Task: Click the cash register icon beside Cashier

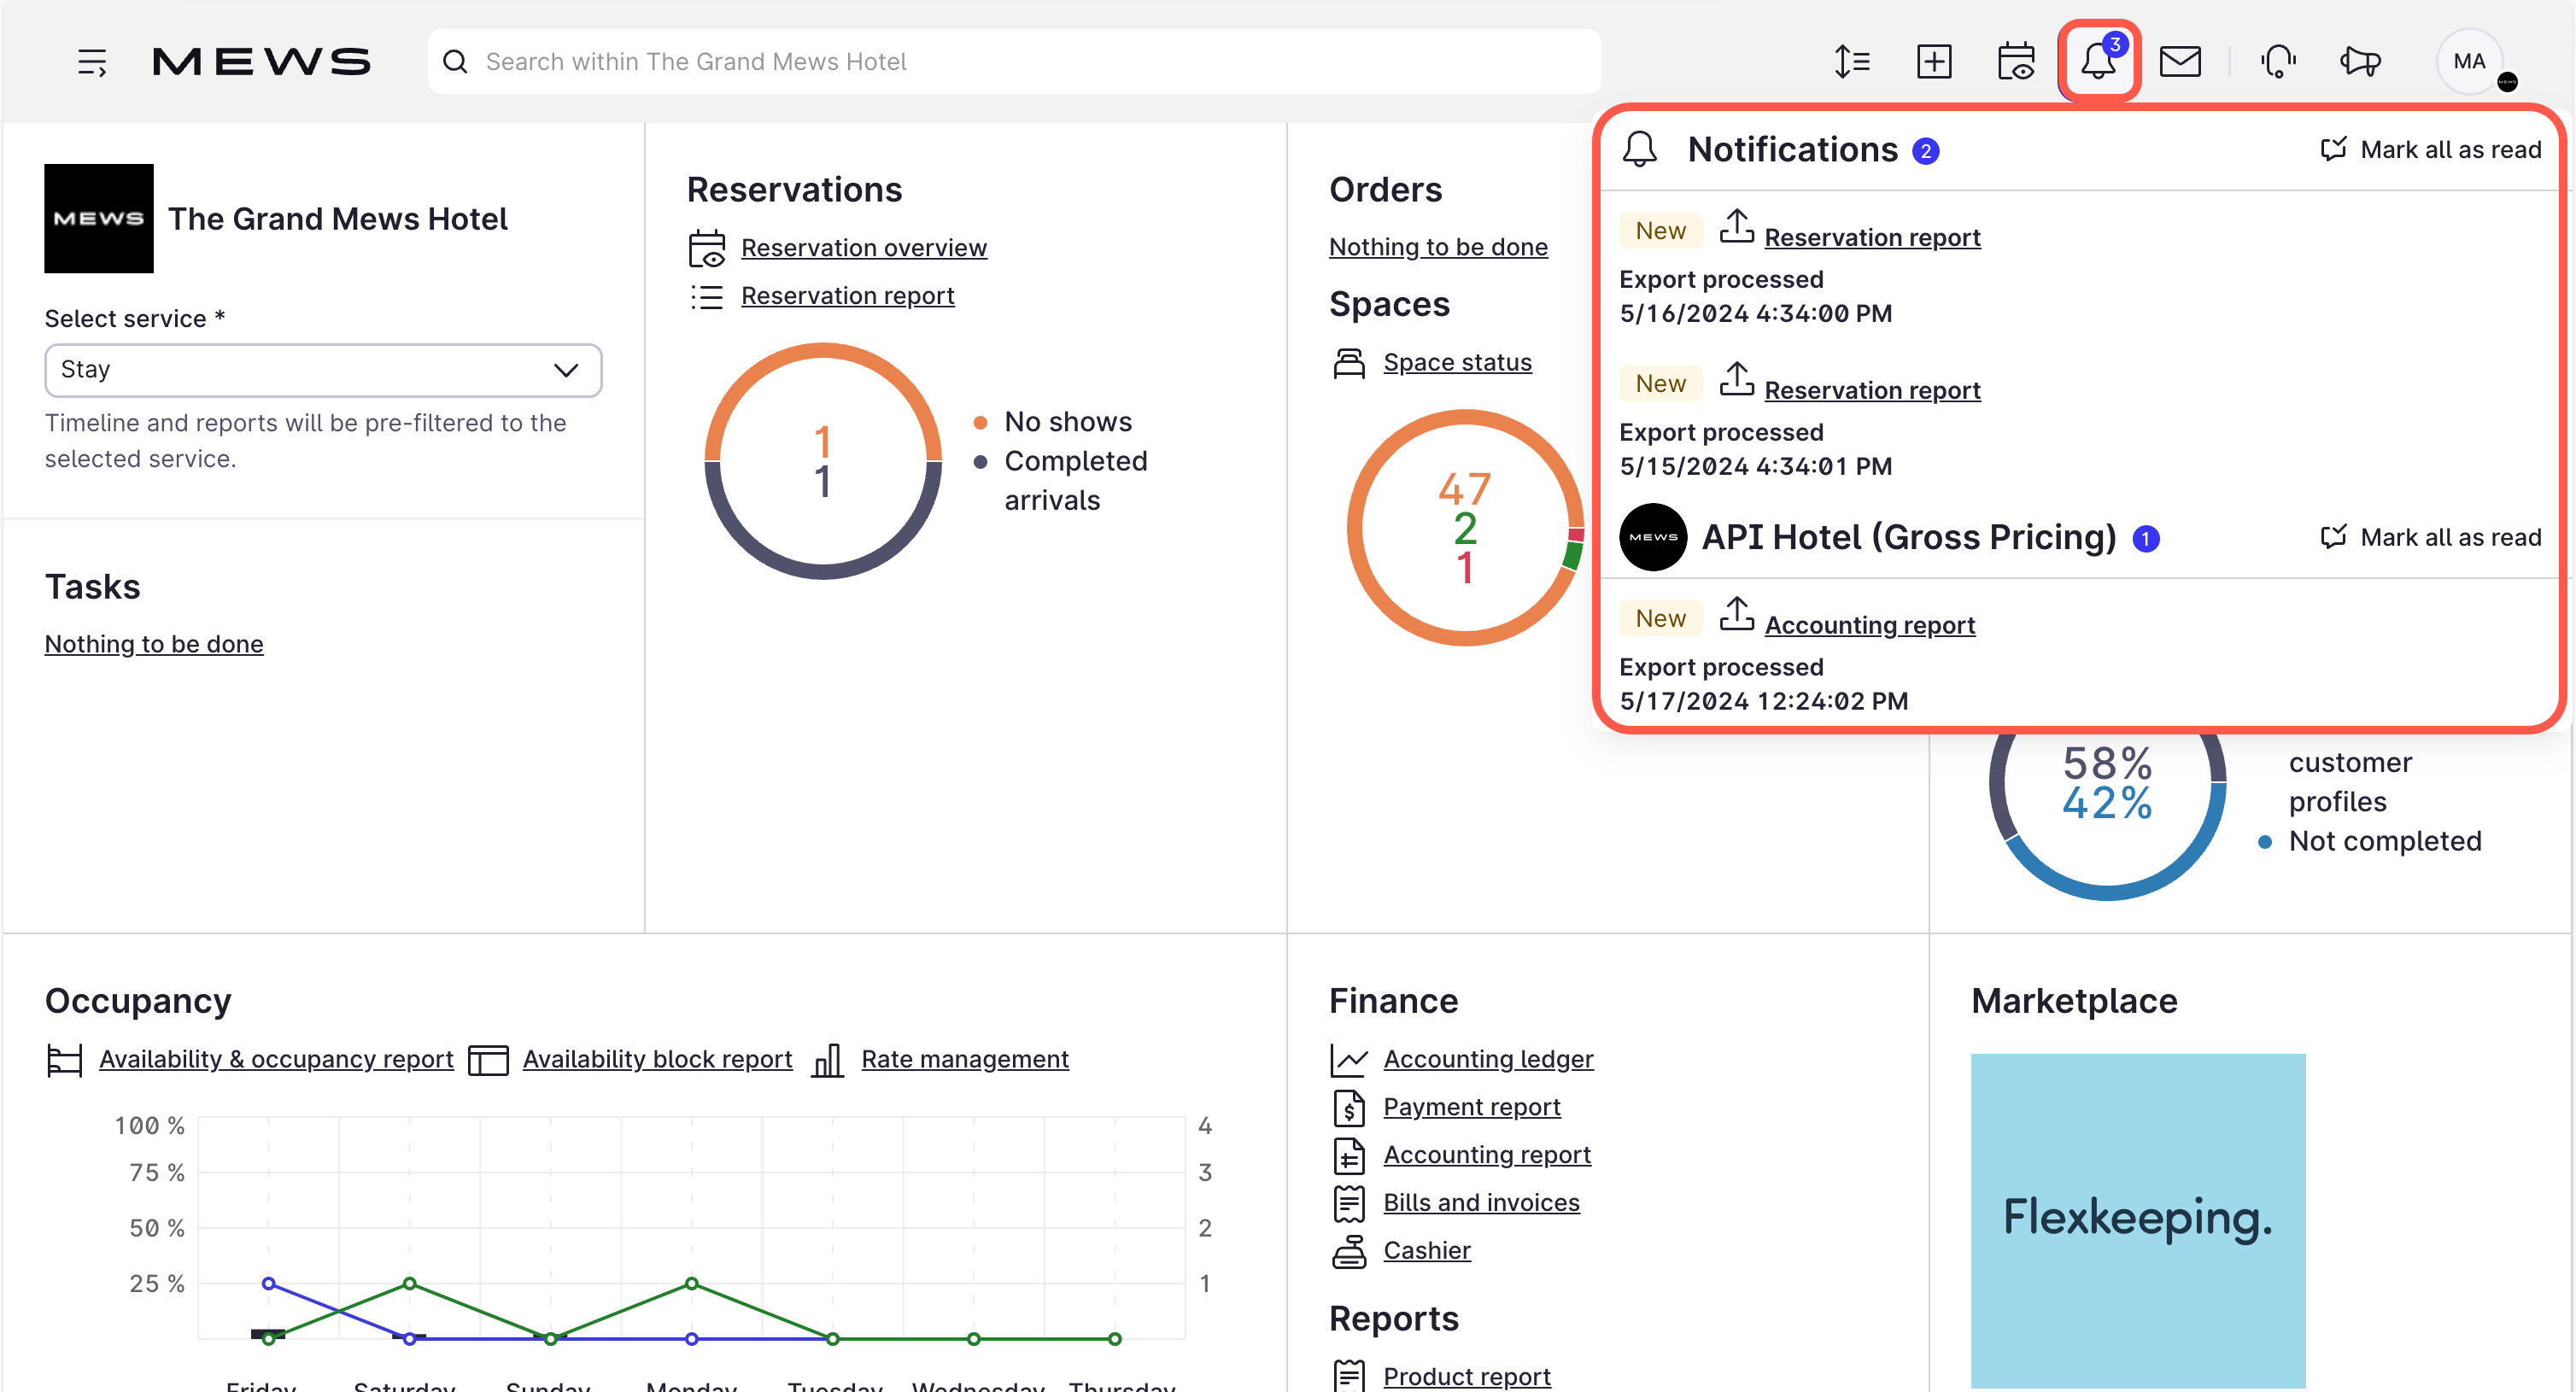Action: 1349,1251
